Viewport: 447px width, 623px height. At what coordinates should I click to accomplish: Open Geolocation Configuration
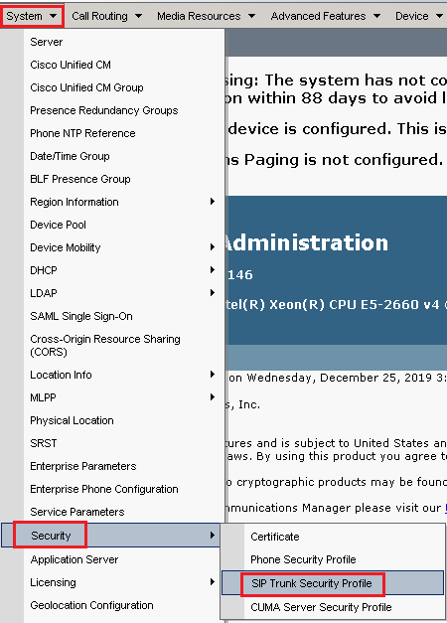click(91, 605)
